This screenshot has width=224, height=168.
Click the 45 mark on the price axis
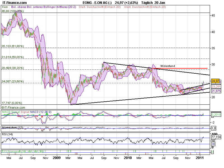coord(213,15)
